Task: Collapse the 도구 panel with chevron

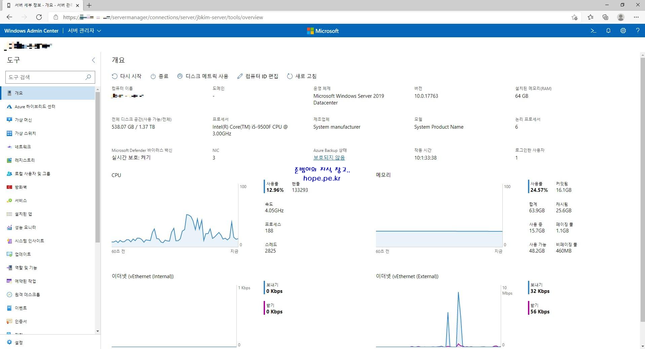Action: point(93,60)
